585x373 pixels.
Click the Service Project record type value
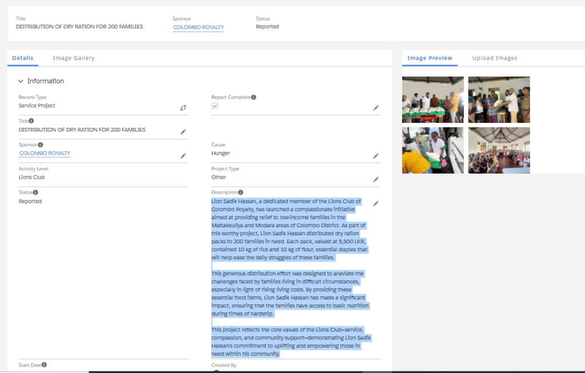37,106
